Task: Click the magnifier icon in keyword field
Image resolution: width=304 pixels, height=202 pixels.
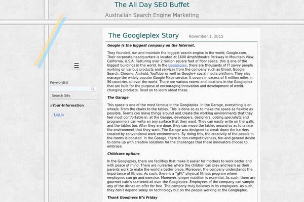Action: [93, 89]
